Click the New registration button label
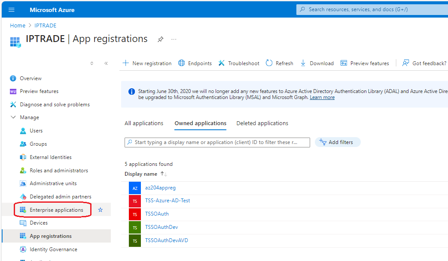448x261 pixels. 152,63
